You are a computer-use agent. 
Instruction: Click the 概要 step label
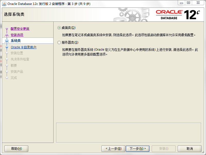coord(14,66)
